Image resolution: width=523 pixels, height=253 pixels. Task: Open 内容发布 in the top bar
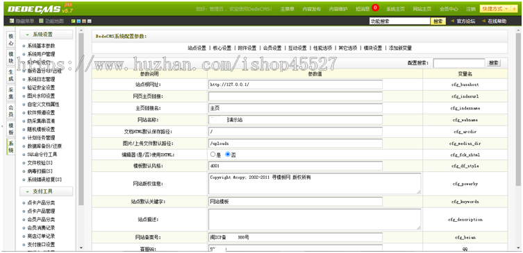click(x=312, y=9)
